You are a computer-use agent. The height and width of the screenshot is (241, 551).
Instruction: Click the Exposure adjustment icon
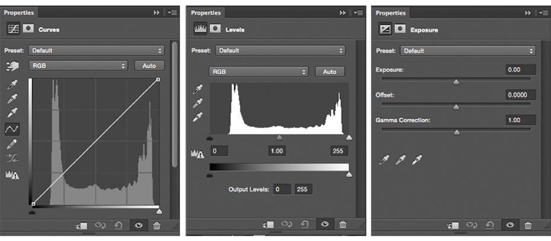pos(385,29)
